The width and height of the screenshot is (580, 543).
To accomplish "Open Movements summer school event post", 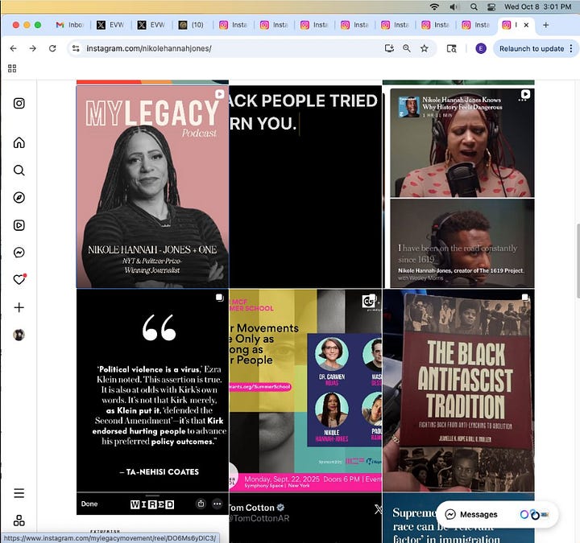I will 305,390.
